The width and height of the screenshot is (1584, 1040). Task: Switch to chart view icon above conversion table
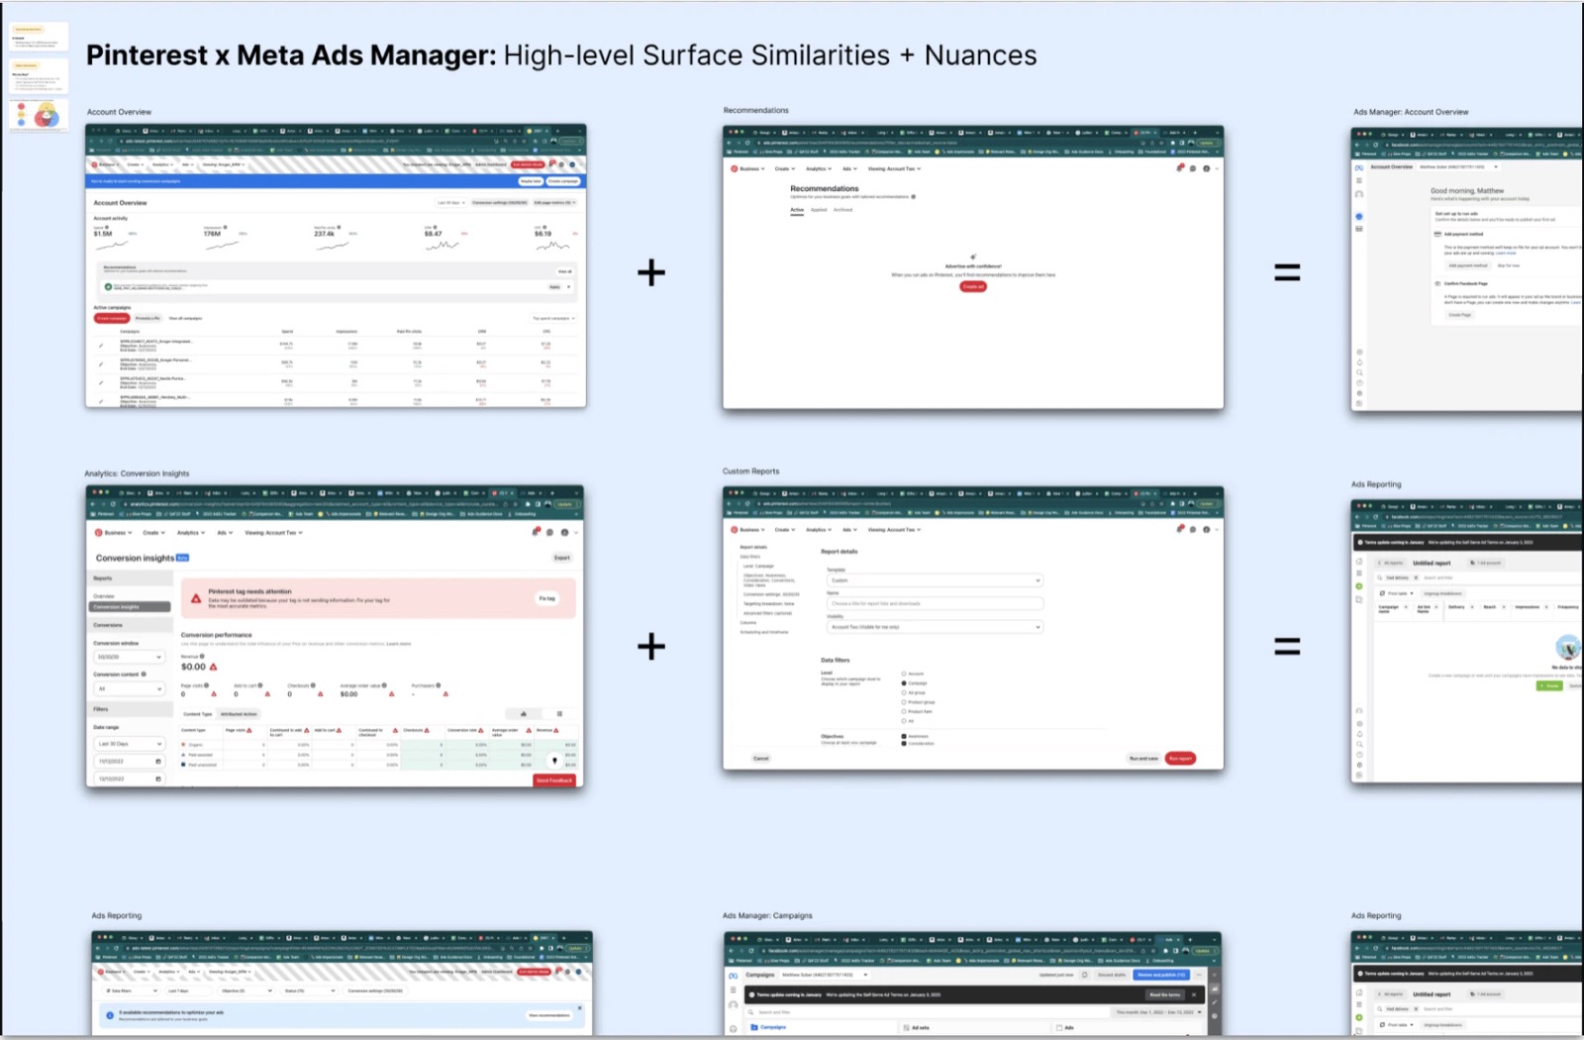point(523,713)
